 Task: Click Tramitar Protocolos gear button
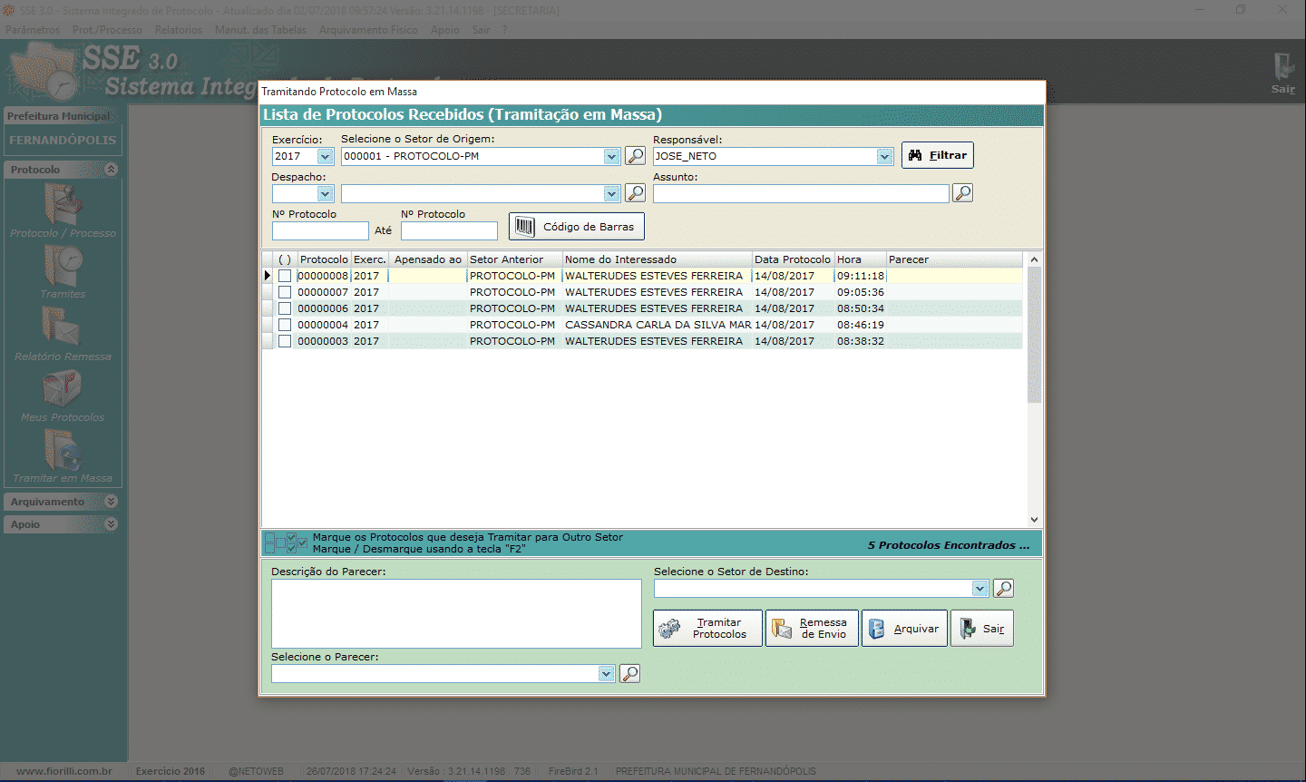[x=707, y=629]
